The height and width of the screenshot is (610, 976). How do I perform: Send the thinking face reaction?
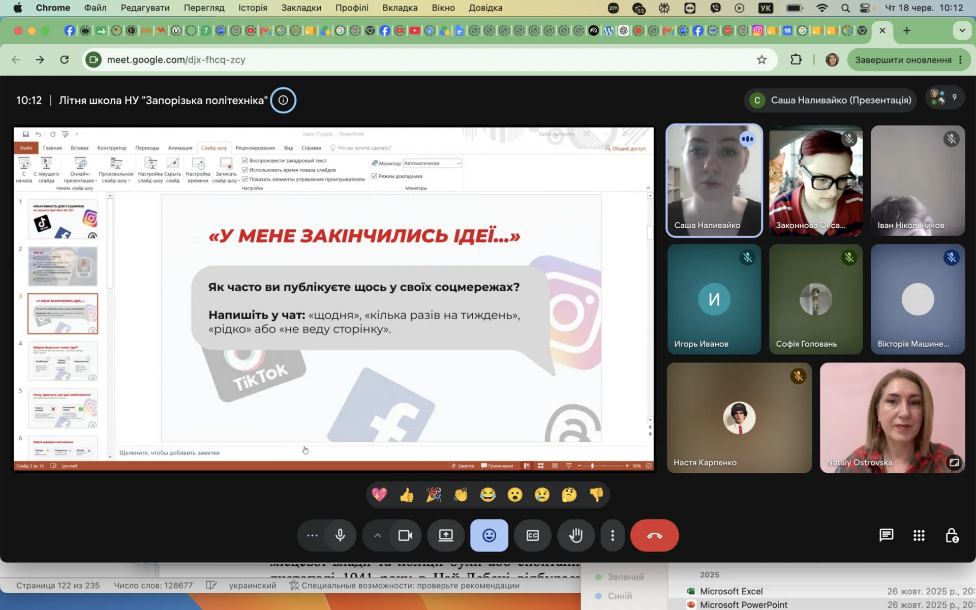[x=569, y=495]
